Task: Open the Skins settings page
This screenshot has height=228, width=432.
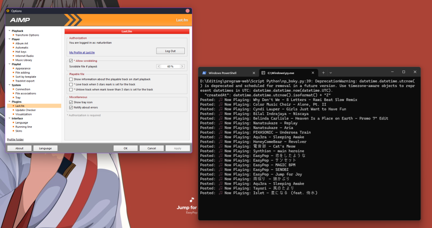Action: 19,131
